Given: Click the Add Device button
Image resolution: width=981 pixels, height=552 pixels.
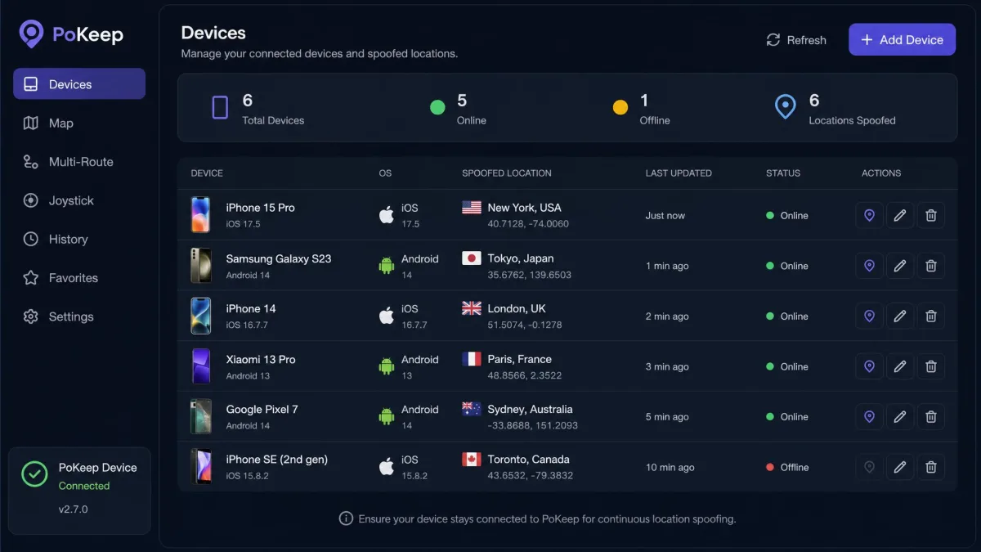Looking at the screenshot, I should [x=902, y=39].
